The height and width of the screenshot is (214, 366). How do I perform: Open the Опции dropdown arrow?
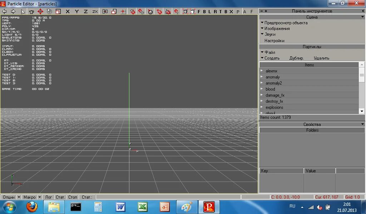coord(19,197)
